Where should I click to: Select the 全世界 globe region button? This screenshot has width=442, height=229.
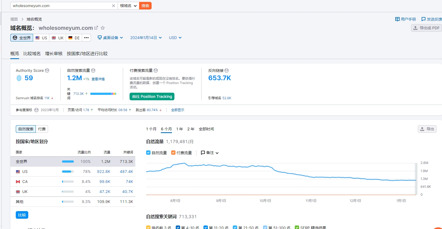(x=22, y=38)
